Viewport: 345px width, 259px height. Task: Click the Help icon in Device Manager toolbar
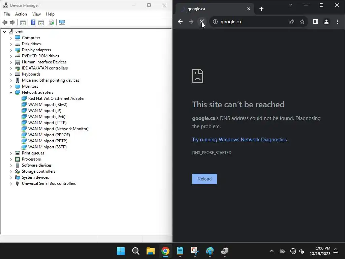[33, 22]
